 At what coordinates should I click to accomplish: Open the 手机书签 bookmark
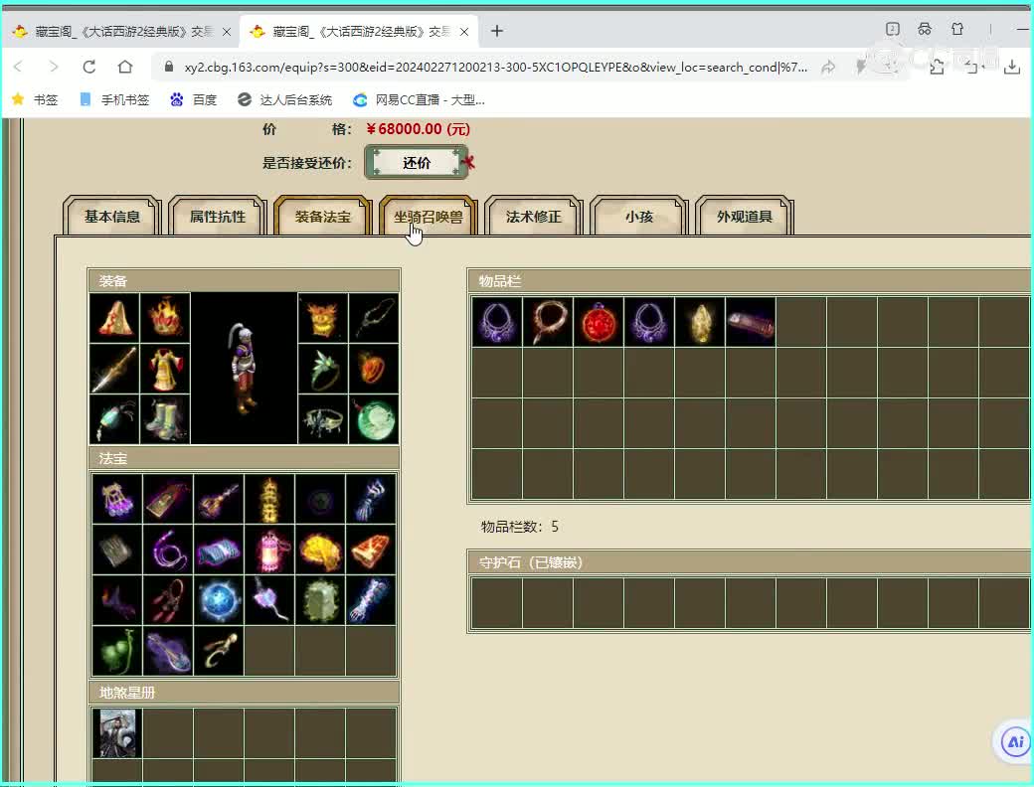coord(114,99)
